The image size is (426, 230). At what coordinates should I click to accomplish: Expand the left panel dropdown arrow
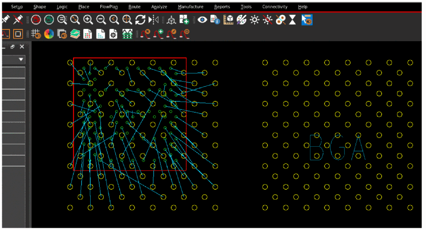coord(21,59)
